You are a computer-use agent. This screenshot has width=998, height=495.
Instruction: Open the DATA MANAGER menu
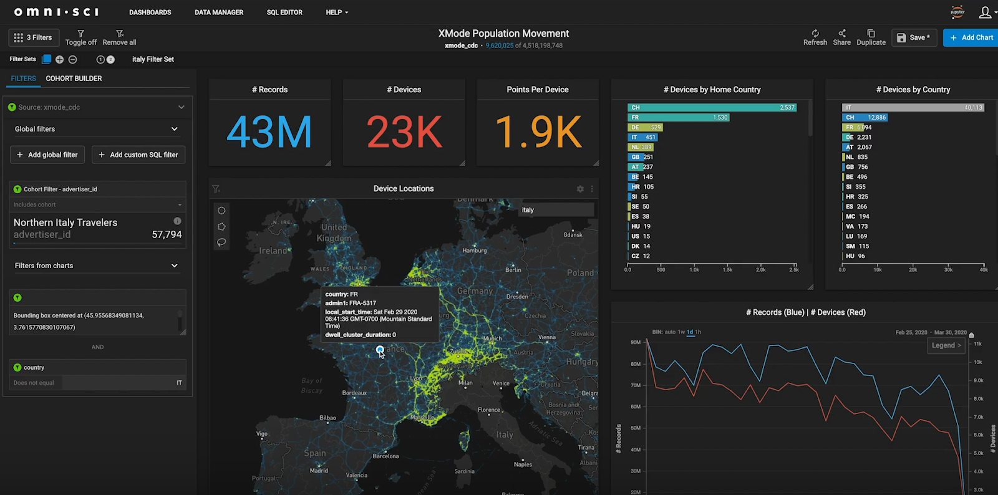tap(219, 12)
